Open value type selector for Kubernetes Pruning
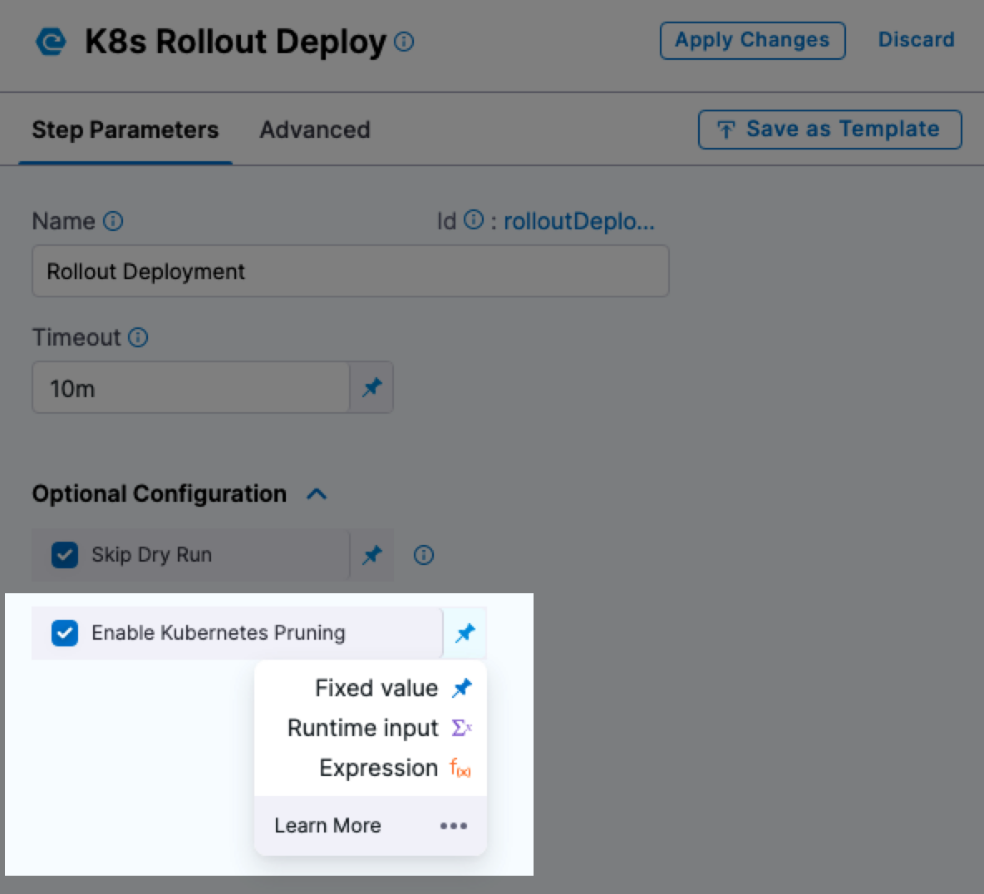 coord(465,633)
